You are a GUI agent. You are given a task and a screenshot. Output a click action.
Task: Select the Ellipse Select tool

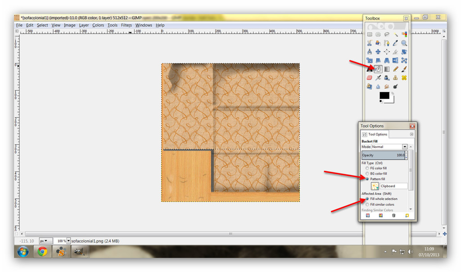(x=378, y=34)
